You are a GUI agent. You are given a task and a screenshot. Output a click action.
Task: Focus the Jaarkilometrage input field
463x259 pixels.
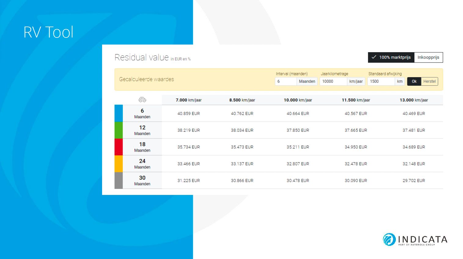pos(333,81)
